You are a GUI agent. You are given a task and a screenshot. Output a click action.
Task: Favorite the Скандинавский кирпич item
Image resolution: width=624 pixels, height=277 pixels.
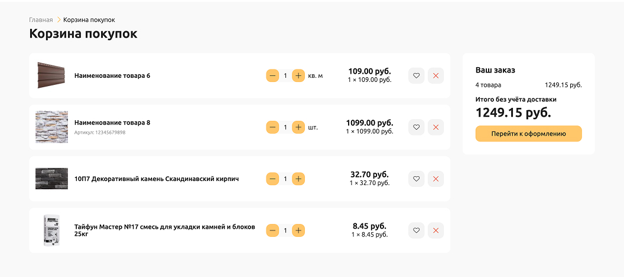tap(416, 179)
